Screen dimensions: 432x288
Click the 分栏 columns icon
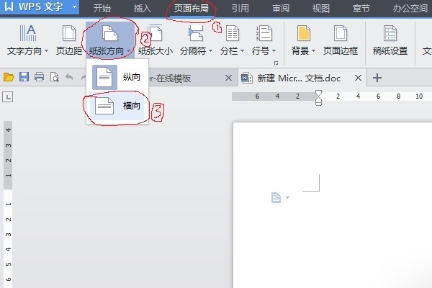pyautogui.click(x=233, y=33)
